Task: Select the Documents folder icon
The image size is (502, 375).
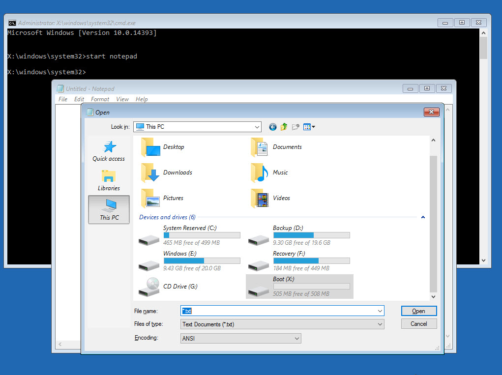Action: (260, 147)
